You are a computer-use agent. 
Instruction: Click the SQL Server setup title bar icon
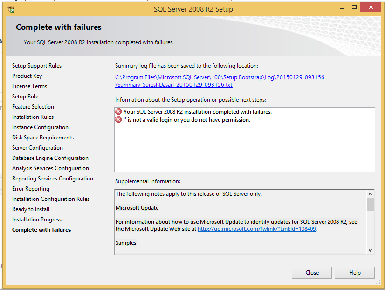tap(11, 9)
